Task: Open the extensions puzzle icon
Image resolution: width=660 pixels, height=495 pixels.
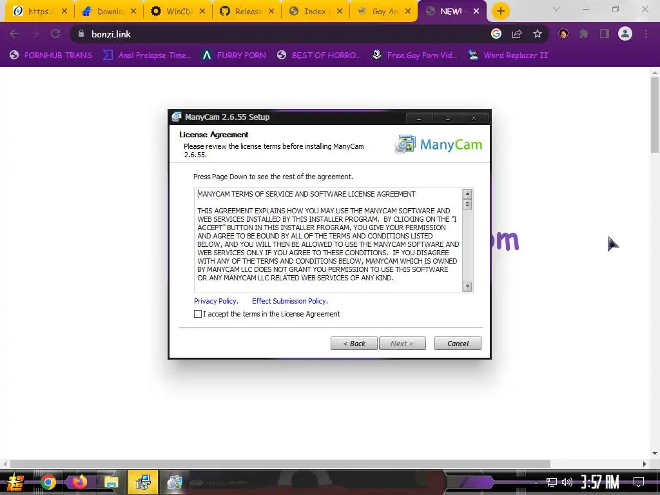Action: coord(584,34)
